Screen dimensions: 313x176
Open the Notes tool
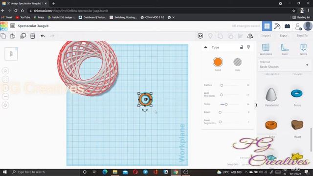tap(303, 49)
